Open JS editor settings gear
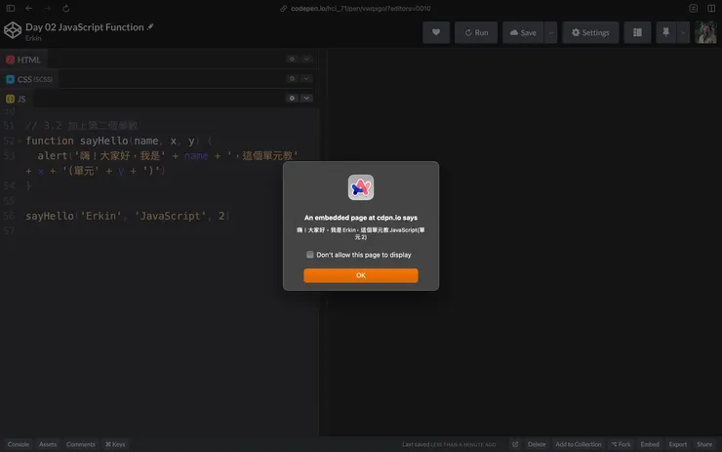This screenshot has width=722, height=452. pyautogui.click(x=292, y=98)
